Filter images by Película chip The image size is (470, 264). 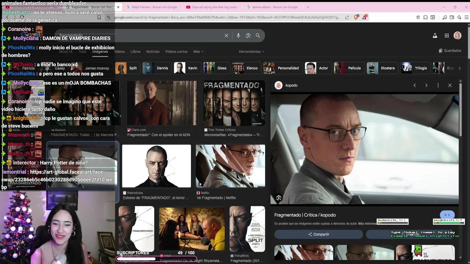tap(348, 68)
